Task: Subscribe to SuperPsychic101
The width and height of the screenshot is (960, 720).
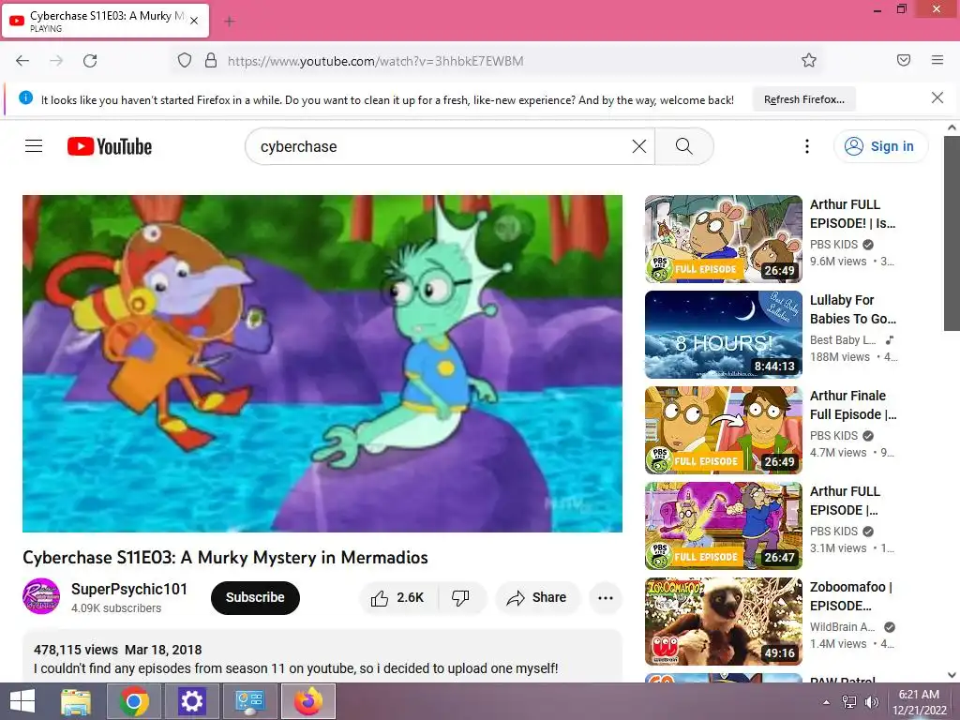Action: point(255,597)
